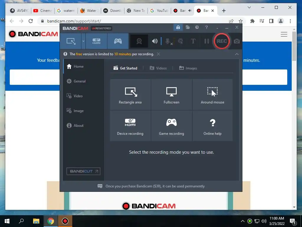This screenshot has width=302, height=227.
Task: Open the hamburger menu on Bandicam website
Action: [x=284, y=34]
